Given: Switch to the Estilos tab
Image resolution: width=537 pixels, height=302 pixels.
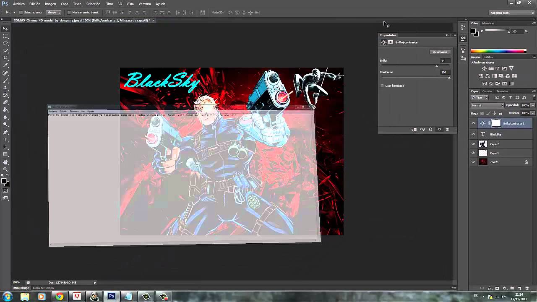Looking at the screenshot, I should click(x=488, y=57).
